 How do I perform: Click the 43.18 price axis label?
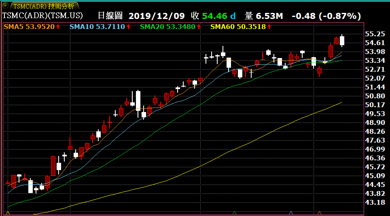coord(375,203)
